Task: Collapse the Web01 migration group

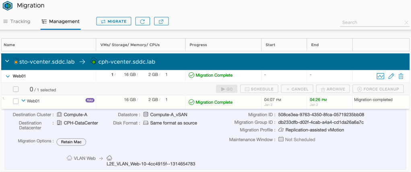Action: [x=8, y=76]
